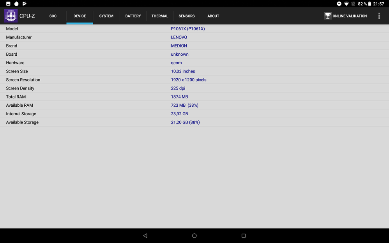389x243 pixels.
Task: Tap the do-not-disturb status icon
Action: tap(339, 4)
